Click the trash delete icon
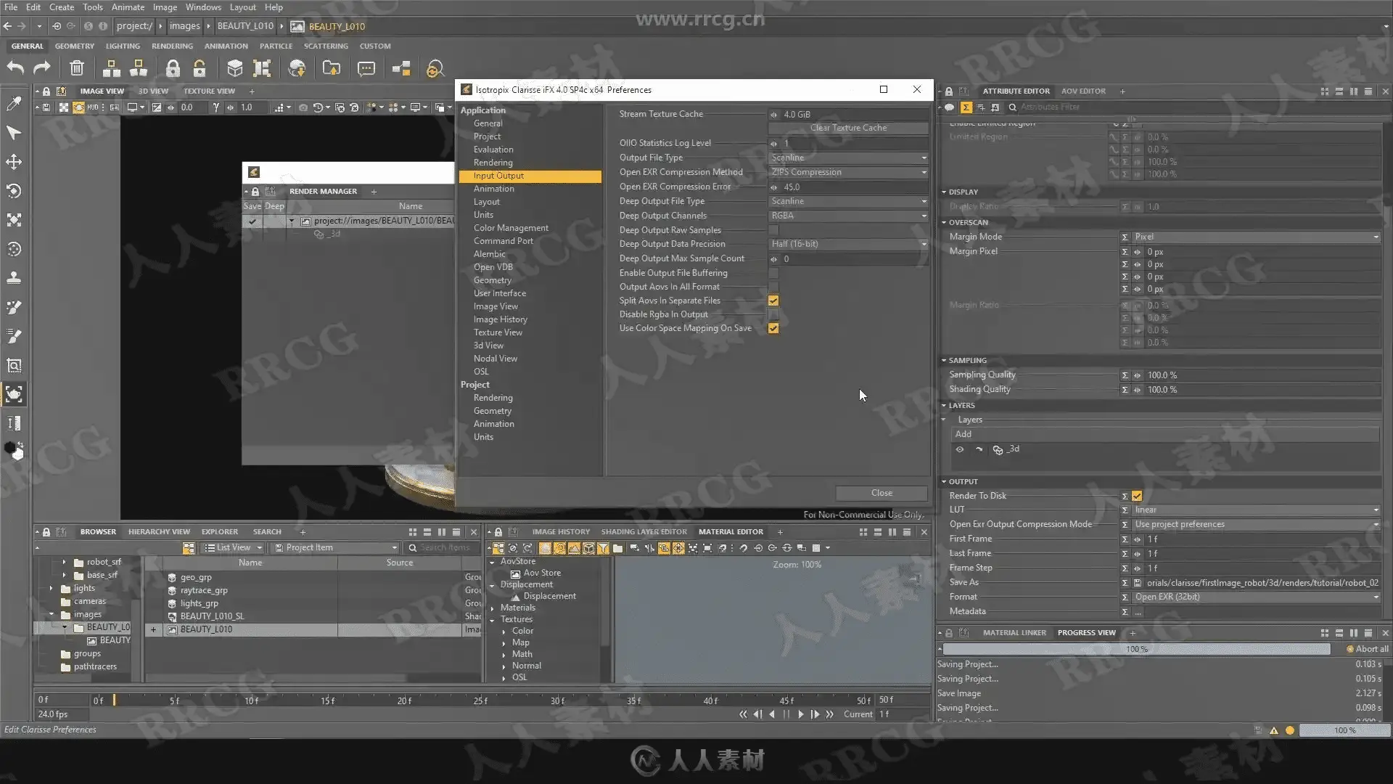 tap(76, 68)
